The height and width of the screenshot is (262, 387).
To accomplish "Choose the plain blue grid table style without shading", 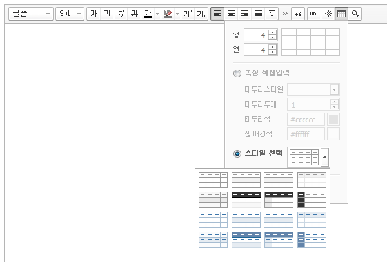I will coord(213,220).
